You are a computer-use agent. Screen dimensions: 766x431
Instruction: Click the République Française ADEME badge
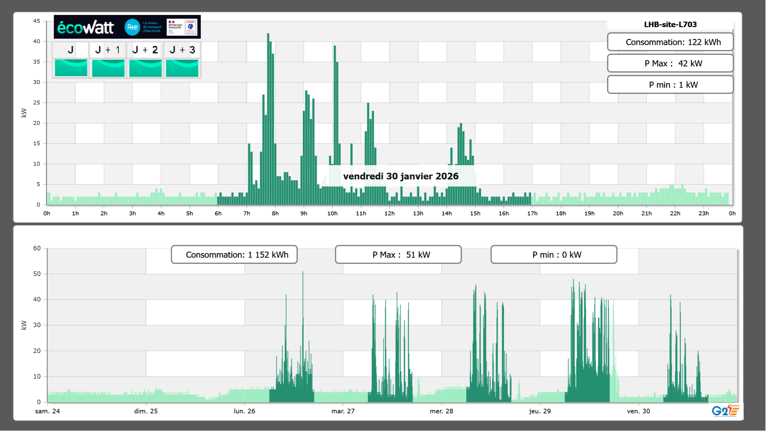[x=182, y=27]
